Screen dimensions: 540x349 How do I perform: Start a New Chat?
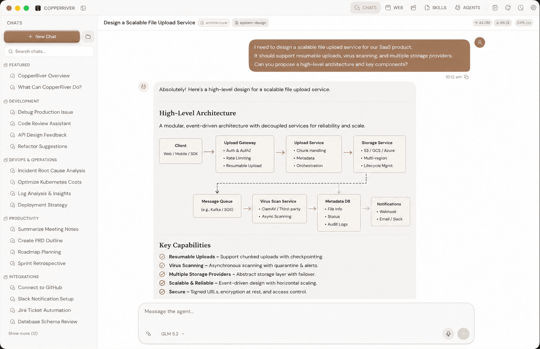pyautogui.click(x=42, y=36)
